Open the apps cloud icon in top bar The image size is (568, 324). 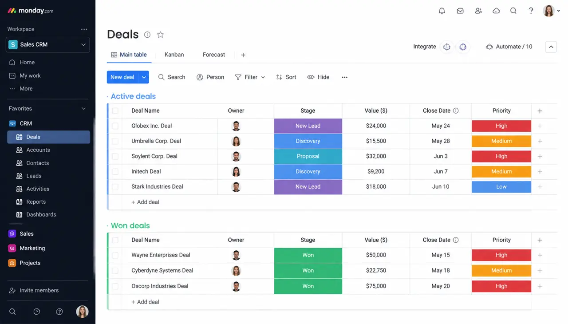click(x=496, y=11)
